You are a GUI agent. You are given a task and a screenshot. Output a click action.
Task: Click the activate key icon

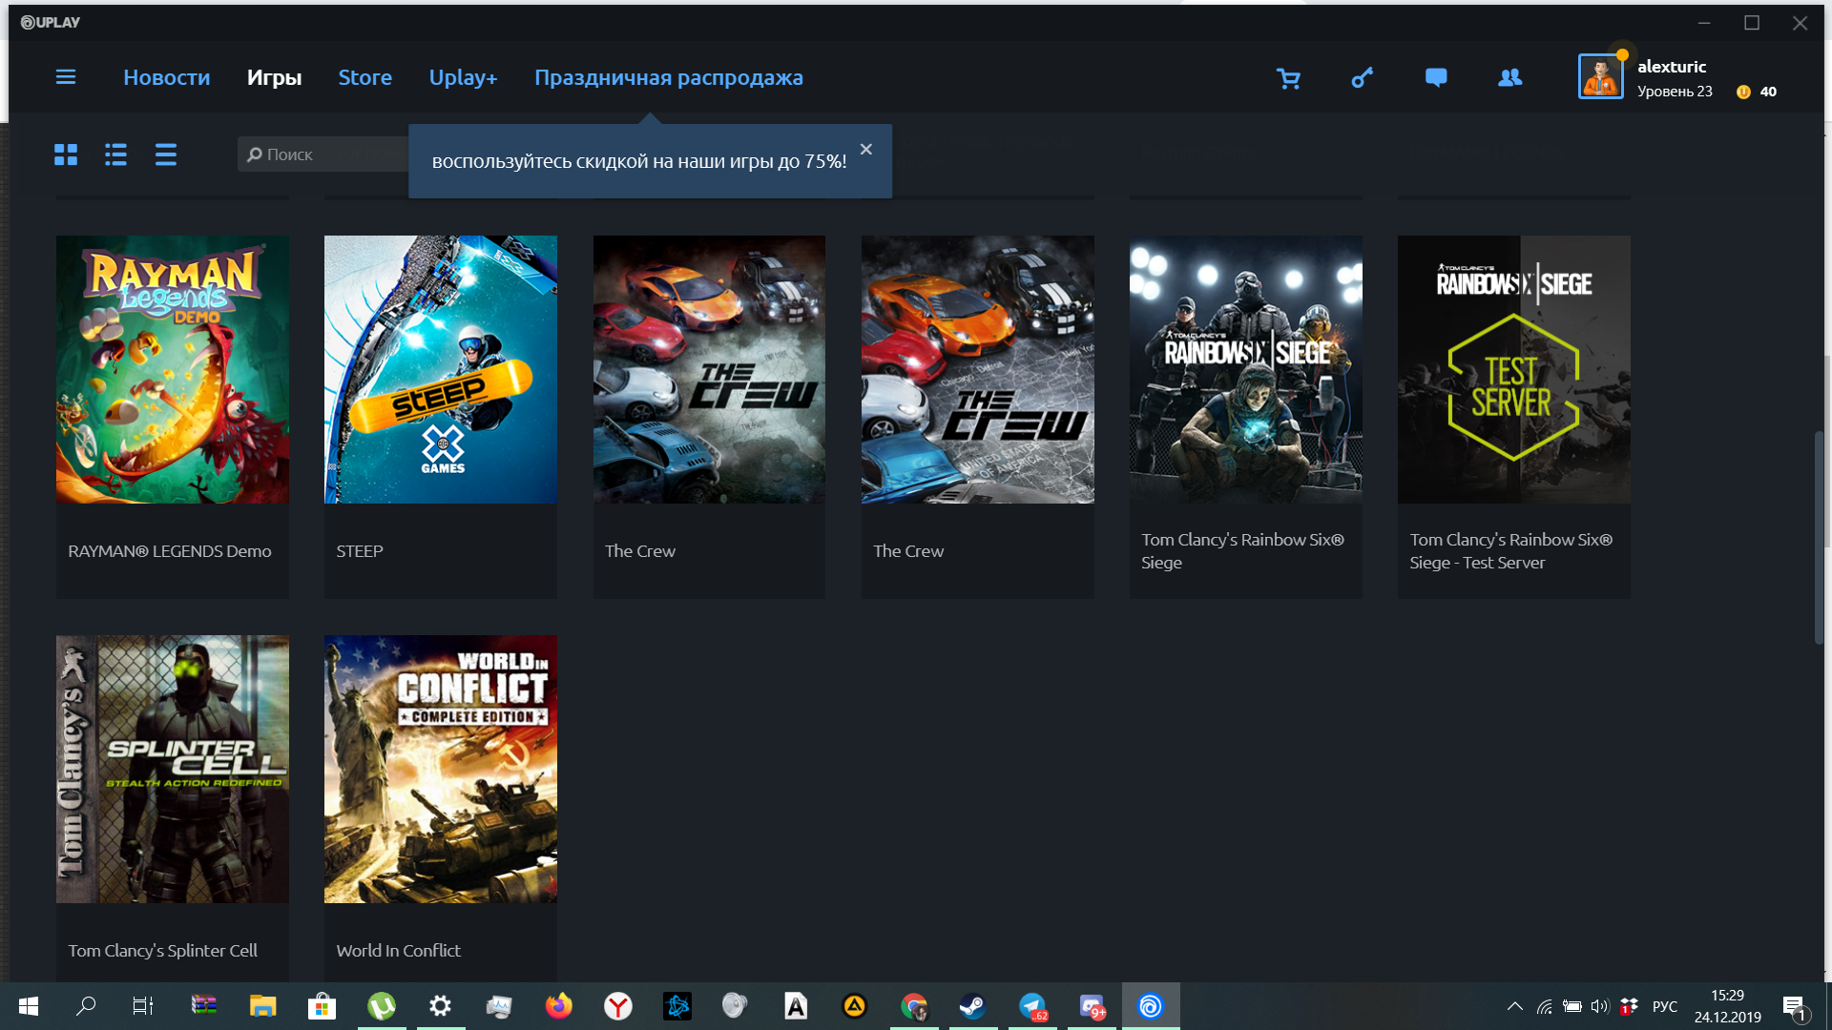(x=1363, y=78)
